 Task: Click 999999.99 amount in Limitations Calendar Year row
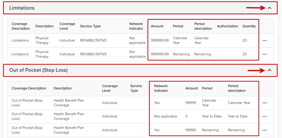tap(160, 40)
